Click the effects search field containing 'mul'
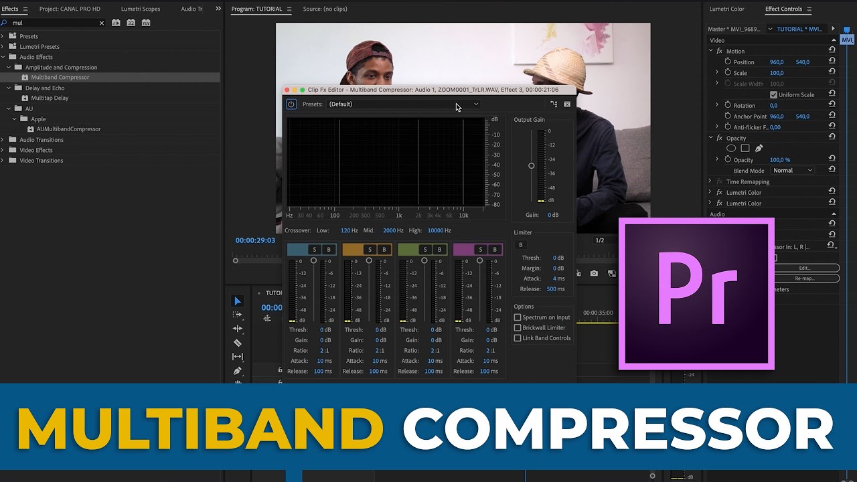The height and width of the screenshot is (482, 857). pyautogui.click(x=52, y=23)
